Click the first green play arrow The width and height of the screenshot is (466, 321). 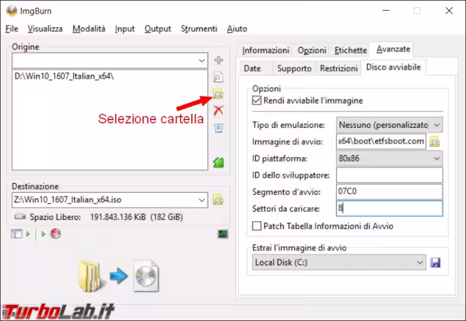[28, 234]
